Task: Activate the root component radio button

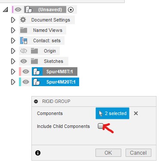Action: coord(71,10)
